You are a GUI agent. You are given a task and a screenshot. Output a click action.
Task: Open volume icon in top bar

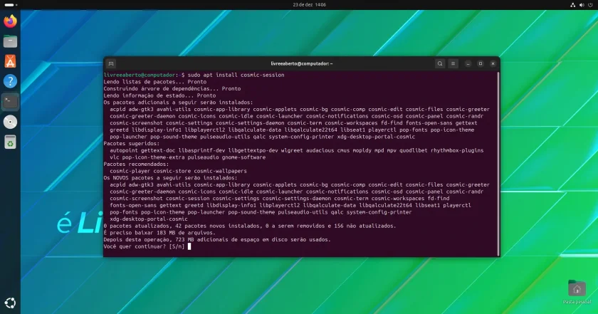click(x=582, y=5)
